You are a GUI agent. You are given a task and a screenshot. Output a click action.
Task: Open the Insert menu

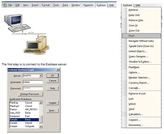click(x=35, y=5)
